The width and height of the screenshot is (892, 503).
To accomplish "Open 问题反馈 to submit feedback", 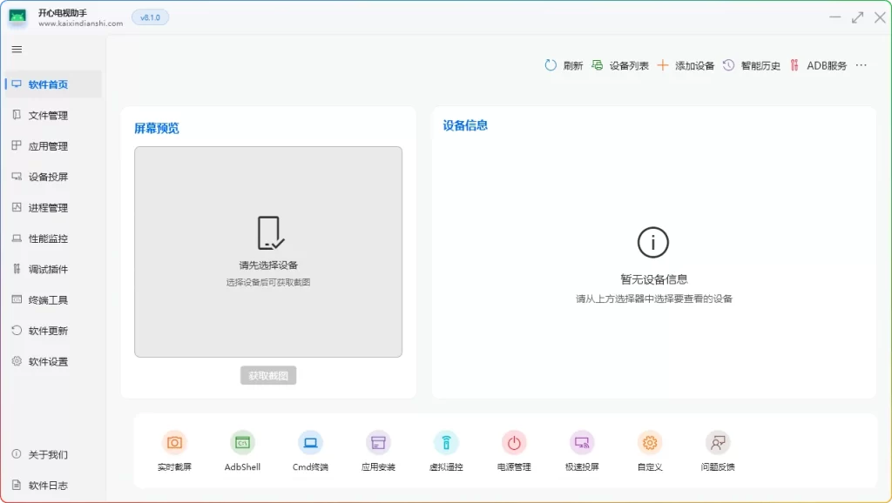I will tap(717, 448).
